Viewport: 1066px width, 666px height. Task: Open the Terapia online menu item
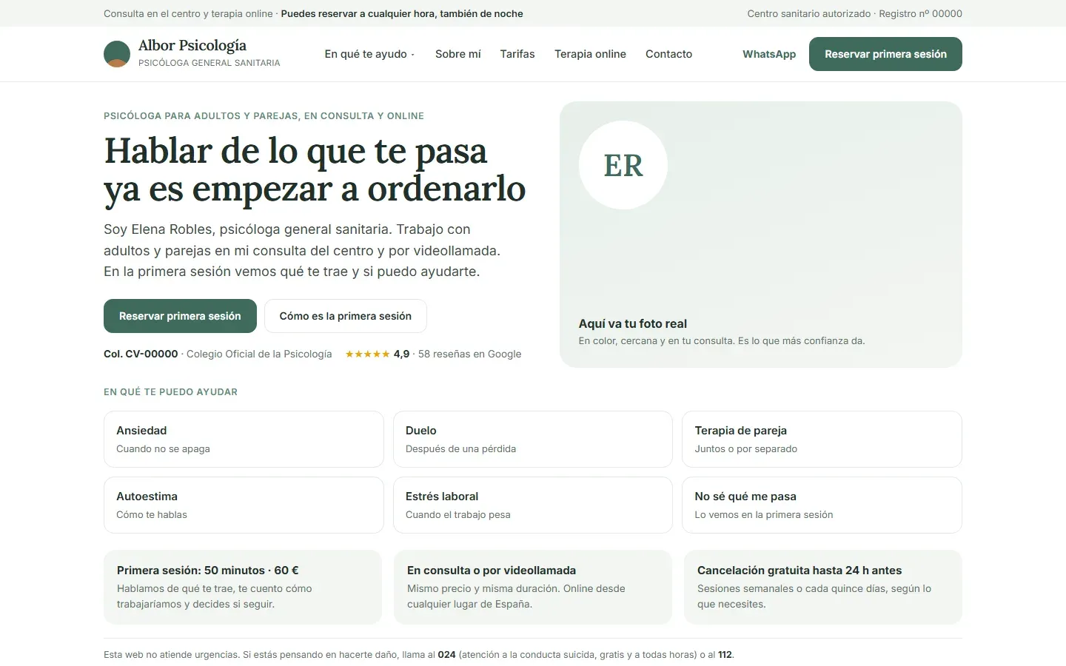590,54
